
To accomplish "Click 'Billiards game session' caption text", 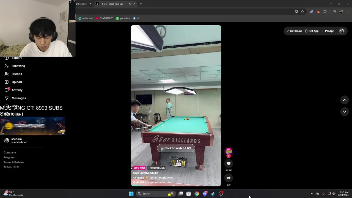I will [153, 182].
